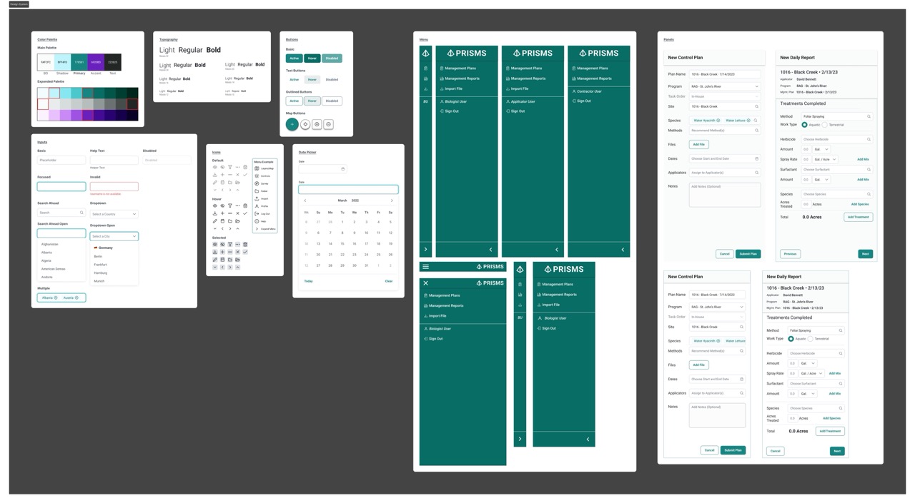Image resolution: width=915 pixels, height=503 pixels.
Task: Select the Accent 6920BD color swatch
Action: [x=96, y=62]
